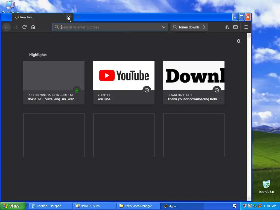Select the New Tab tab

pyautogui.click(x=42, y=17)
